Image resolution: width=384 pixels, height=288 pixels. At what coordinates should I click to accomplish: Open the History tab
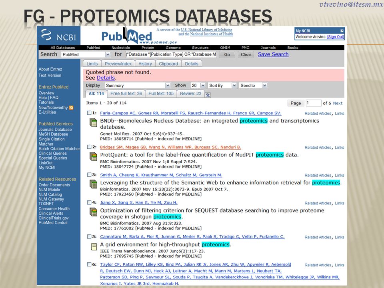click(x=145, y=64)
